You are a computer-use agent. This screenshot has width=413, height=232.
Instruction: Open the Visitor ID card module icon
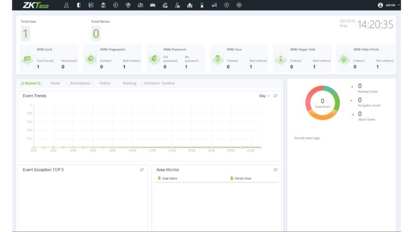click(x=140, y=5)
